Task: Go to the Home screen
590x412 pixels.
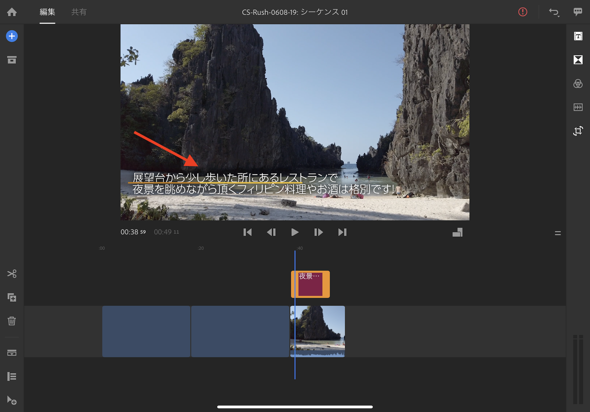Action: coord(12,12)
